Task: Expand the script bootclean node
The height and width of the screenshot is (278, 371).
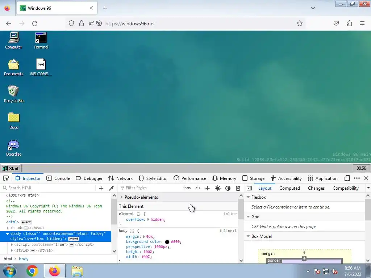Action: pyautogui.click(x=12, y=245)
